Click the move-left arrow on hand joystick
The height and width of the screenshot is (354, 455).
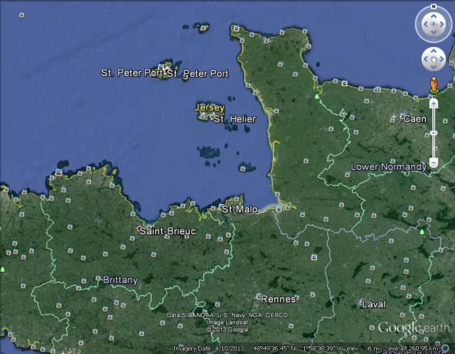426,59
